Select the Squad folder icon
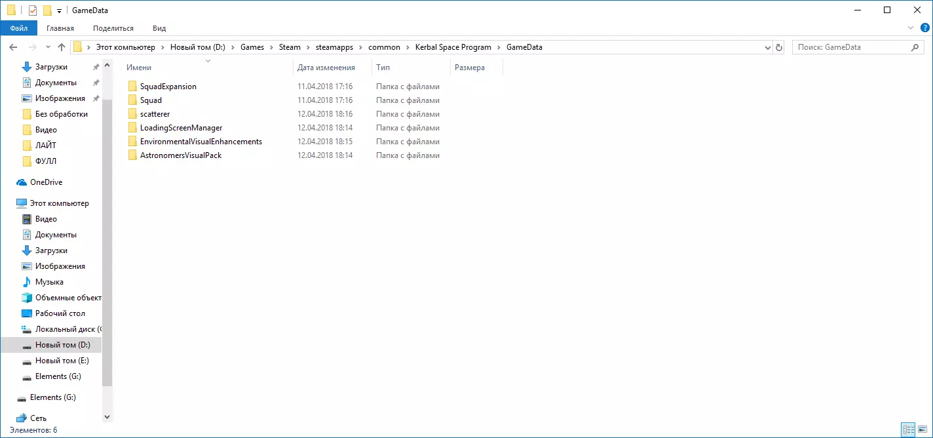Viewport: 933px width, 438px height. 132,100
